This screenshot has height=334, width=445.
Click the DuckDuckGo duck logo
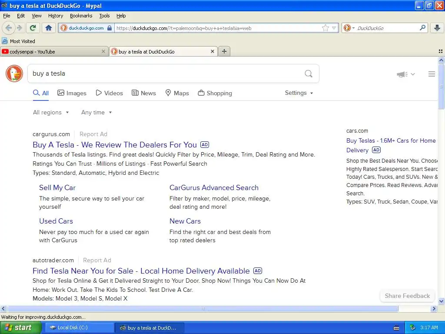(14, 73)
